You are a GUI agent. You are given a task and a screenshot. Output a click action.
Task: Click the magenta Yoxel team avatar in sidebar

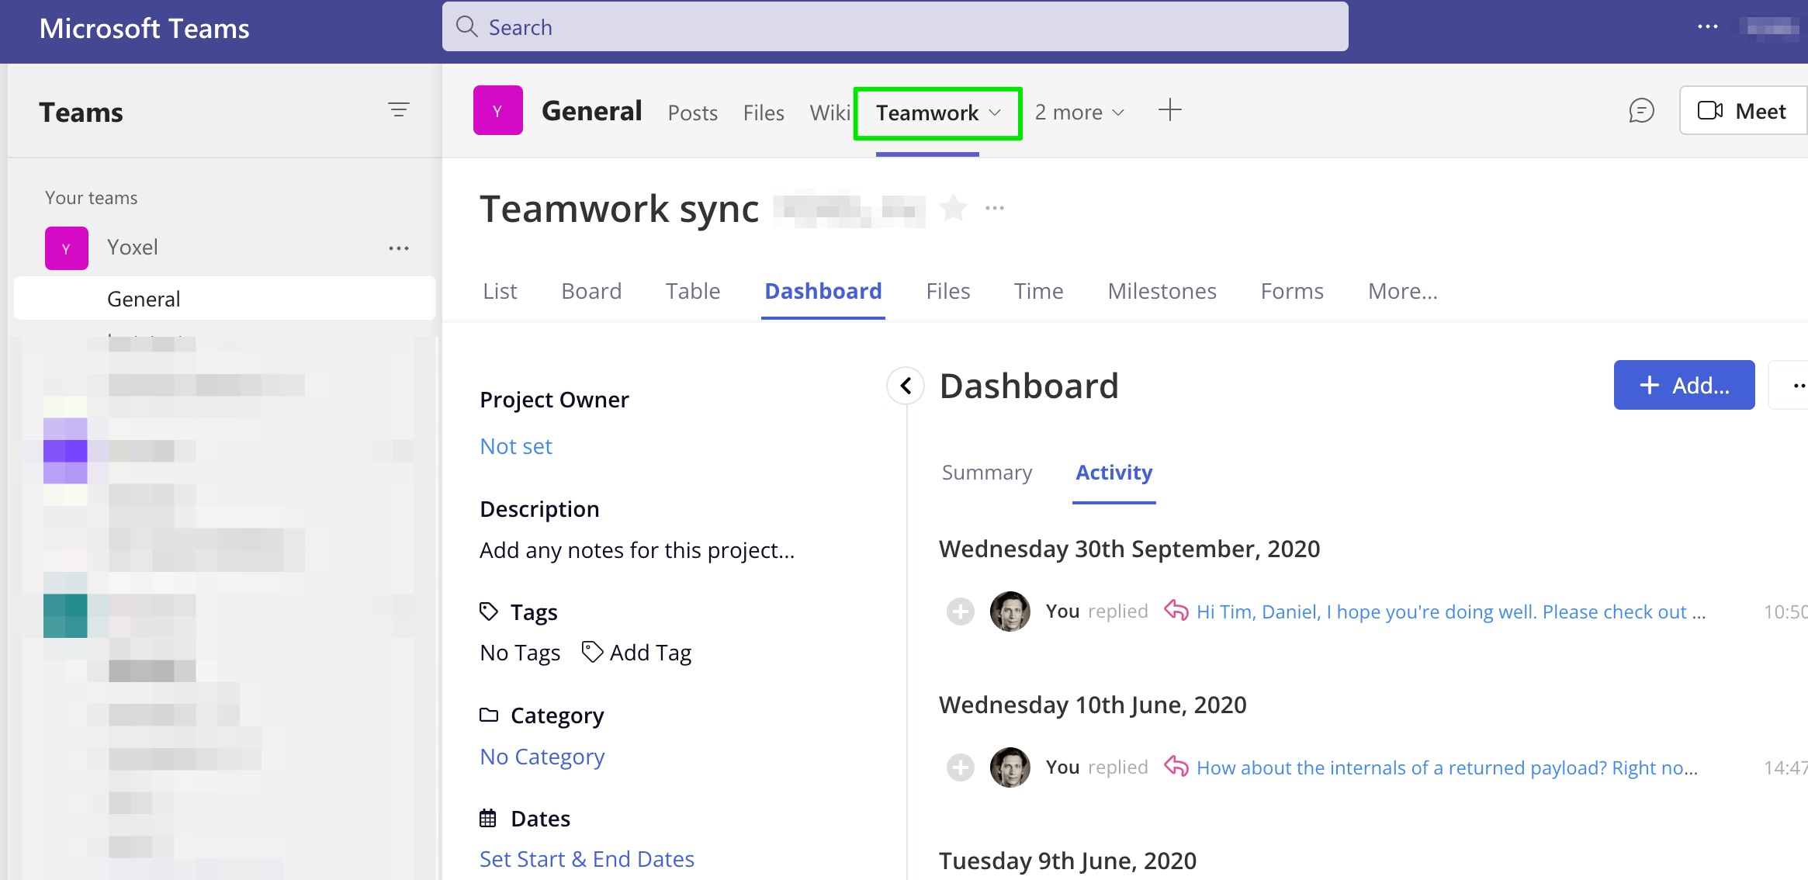pos(67,248)
